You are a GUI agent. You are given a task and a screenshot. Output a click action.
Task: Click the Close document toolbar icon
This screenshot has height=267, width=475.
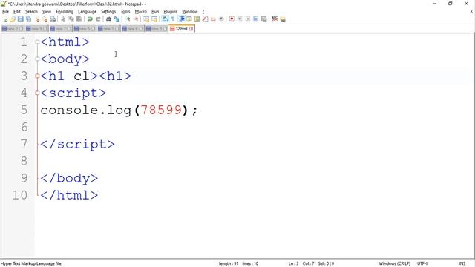click(x=37, y=19)
